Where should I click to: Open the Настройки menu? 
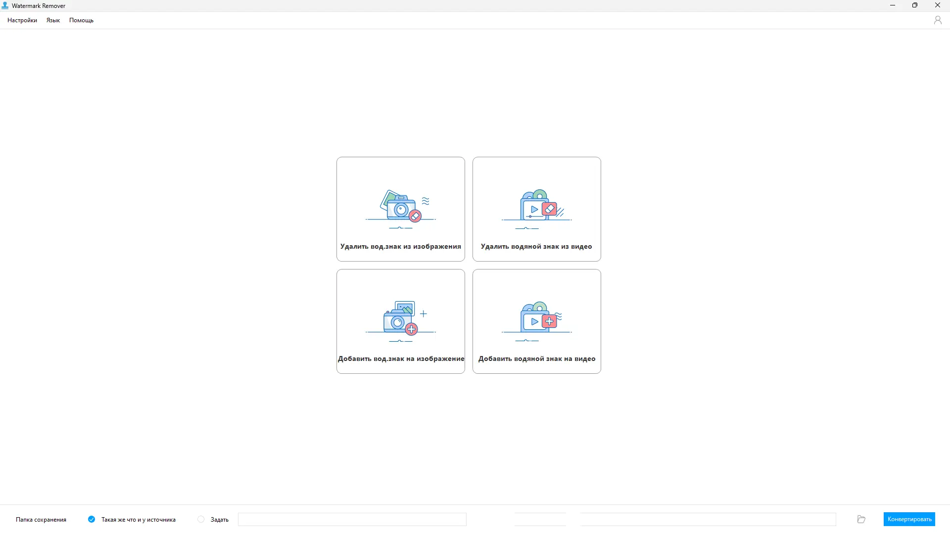tap(22, 20)
